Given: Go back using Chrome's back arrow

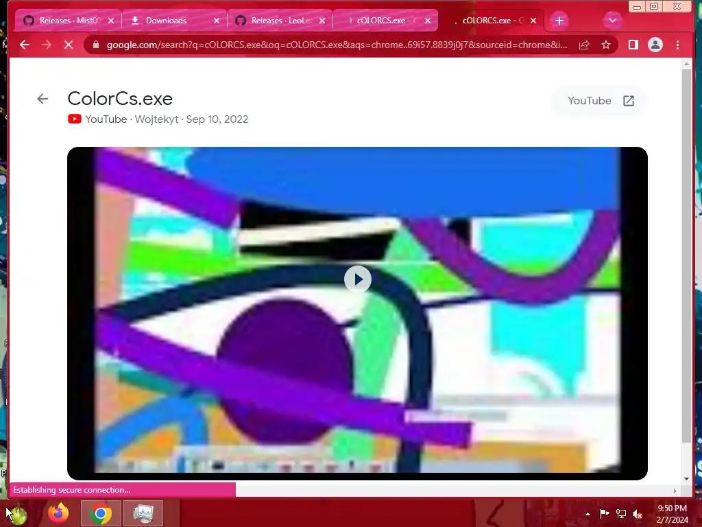Looking at the screenshot, I should point(25,45).
